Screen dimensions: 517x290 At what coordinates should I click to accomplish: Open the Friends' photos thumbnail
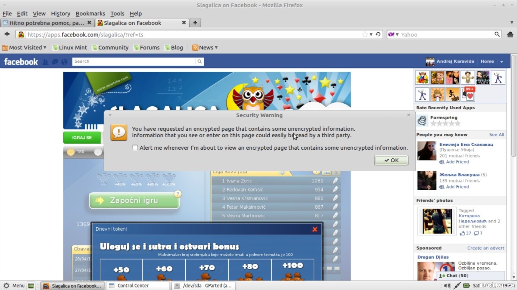coord(437,221)
